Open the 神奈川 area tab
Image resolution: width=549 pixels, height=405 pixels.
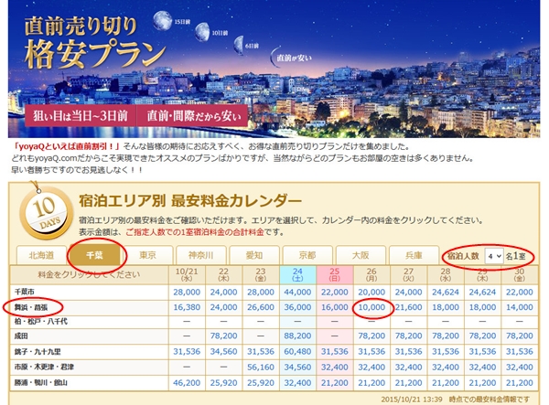203,256
